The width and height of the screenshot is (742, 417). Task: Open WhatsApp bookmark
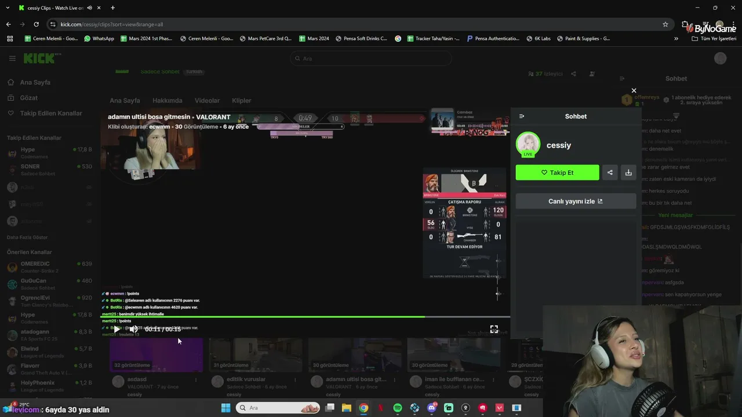(99, 39)
